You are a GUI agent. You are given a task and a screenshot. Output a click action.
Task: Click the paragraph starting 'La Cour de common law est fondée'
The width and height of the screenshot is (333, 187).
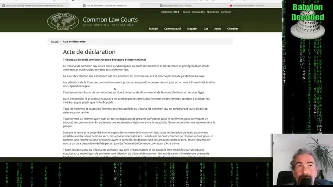134,76
